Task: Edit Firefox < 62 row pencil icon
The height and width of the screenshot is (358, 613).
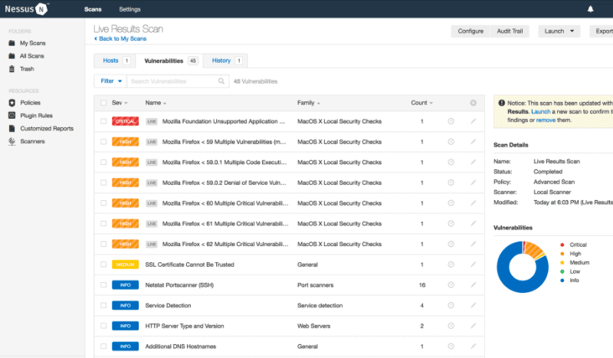Action: coord(473,244)
